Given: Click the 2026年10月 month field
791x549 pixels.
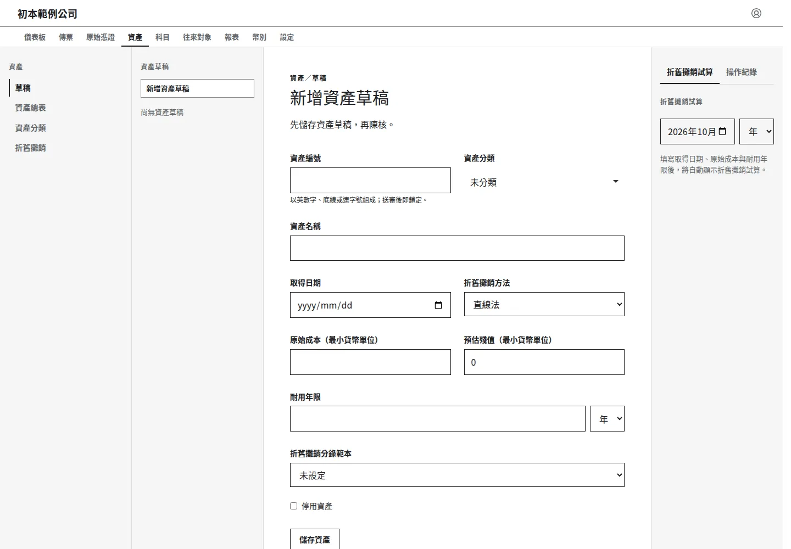Looking at the screenshot, I should click(698, 131).
